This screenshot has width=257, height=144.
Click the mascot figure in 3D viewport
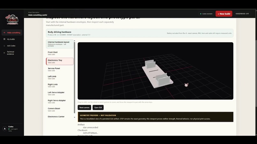tap(186, 85)
